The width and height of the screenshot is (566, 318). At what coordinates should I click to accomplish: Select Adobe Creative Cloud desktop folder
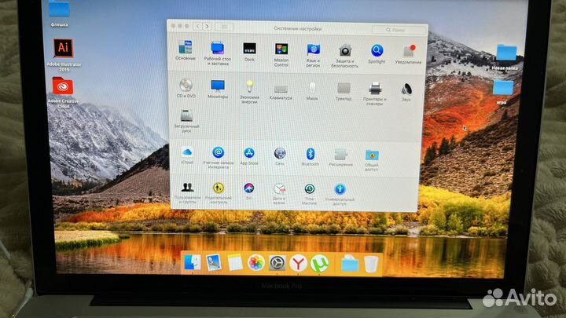pyautogui.click(x=63, y=86)
